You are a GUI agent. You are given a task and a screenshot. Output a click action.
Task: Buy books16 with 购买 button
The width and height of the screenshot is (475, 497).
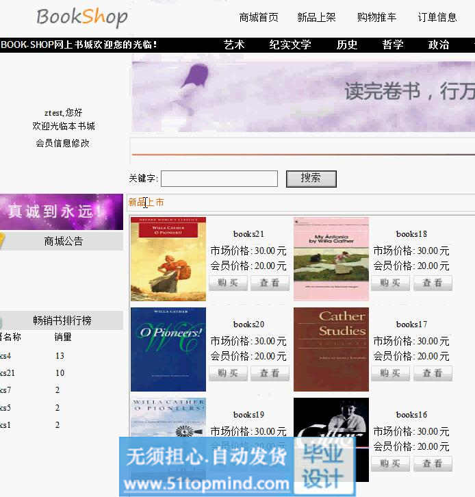[391, 463]
